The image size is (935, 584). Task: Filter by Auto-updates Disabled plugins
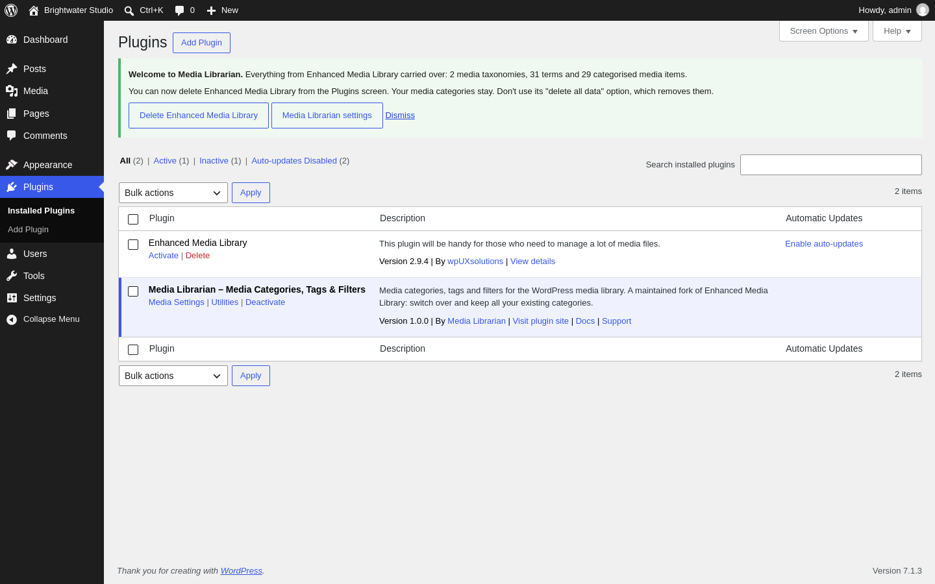coord(294,161)
